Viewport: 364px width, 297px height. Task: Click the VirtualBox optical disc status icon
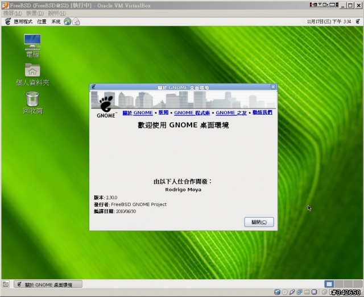[x=285, y=292]
